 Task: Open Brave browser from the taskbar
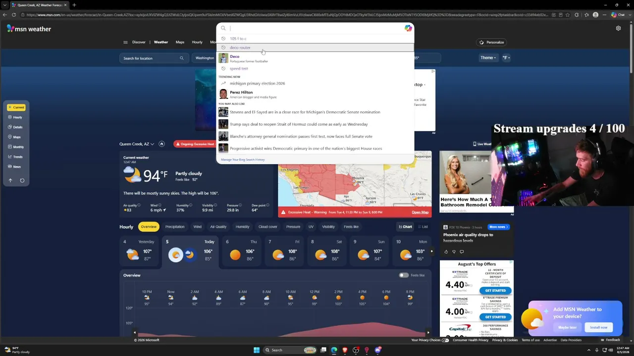pyautogui.click(x=345, y=350)
